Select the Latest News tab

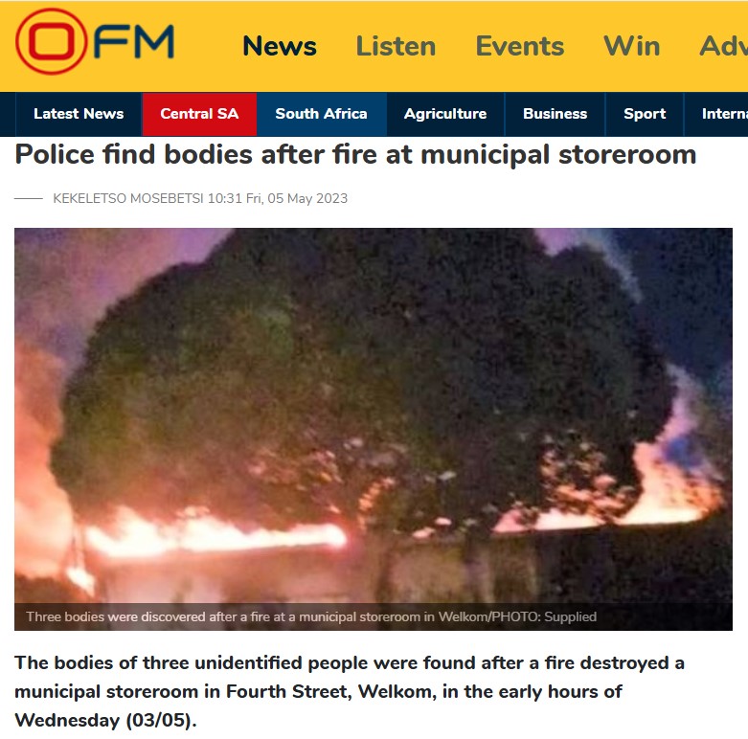pos(79,114)
